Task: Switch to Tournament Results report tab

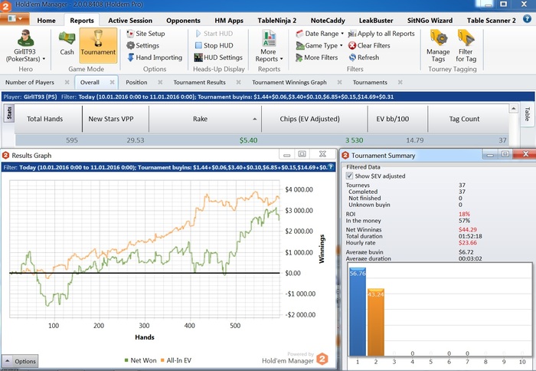Action: 199,82
